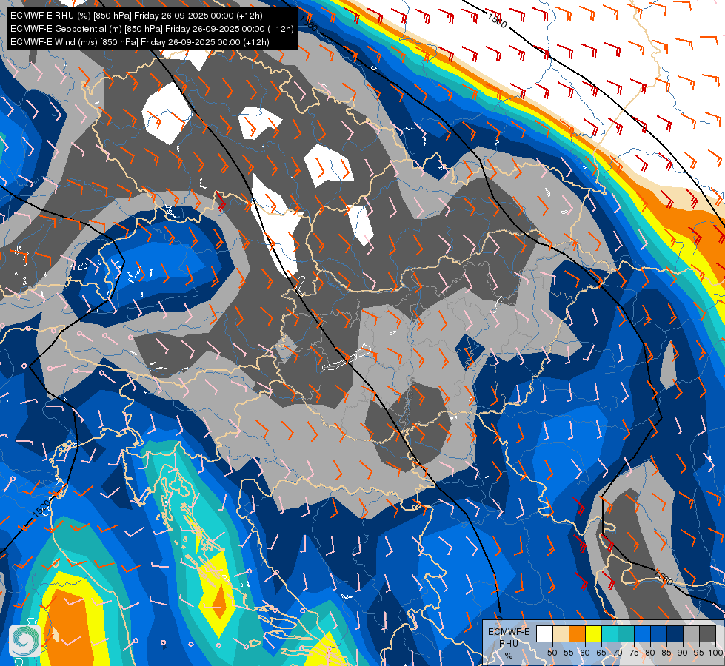The height and width of the screenshot is (666, 725).
Task: Click the swirl logo icon in the bottom-left corner
Action: click(24, 641)
